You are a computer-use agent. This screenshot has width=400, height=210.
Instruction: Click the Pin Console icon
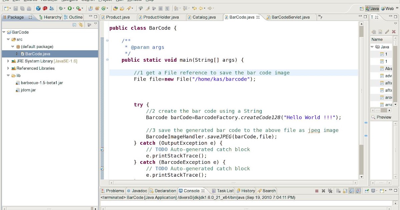tap(367, 191)
